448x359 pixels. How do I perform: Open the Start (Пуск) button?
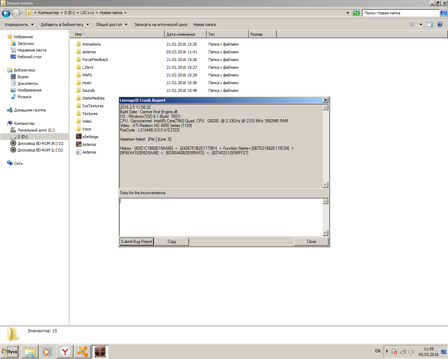[x=10, y=352]
